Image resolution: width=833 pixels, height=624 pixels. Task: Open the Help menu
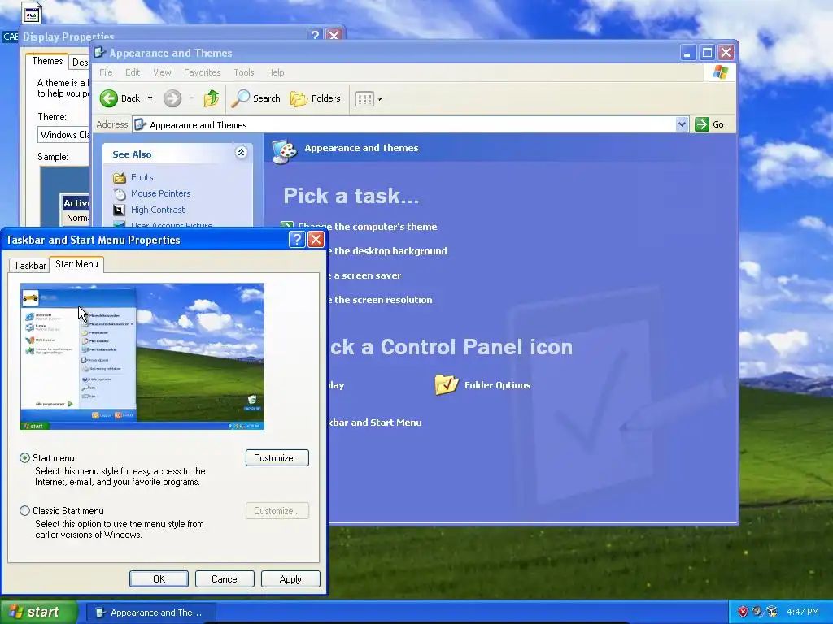(x=275, y=72)
